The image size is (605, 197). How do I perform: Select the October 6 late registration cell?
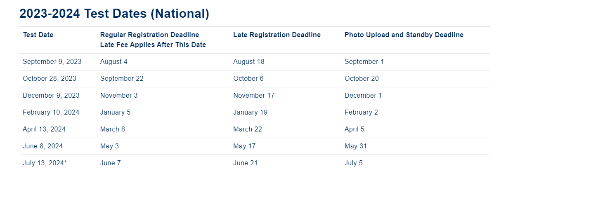point(248,79)
